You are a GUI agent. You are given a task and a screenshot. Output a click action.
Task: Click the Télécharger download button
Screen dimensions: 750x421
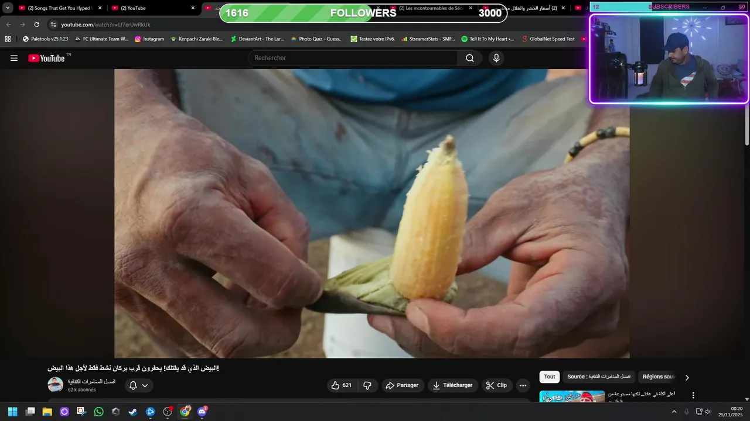(452, 385)
